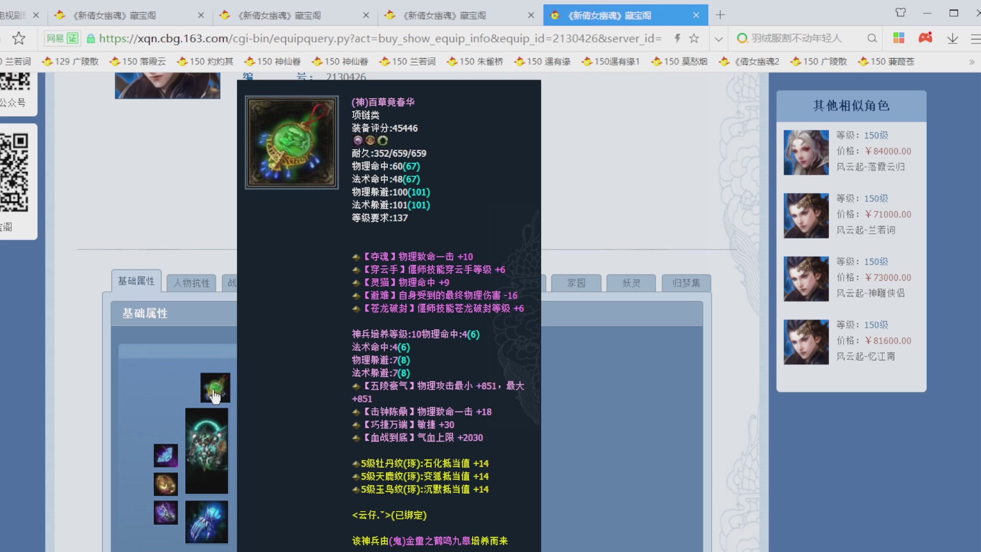Open bookmark 129 广陵散
The height and width of the screenshot is (552, 981).
(x=71, y=62)
